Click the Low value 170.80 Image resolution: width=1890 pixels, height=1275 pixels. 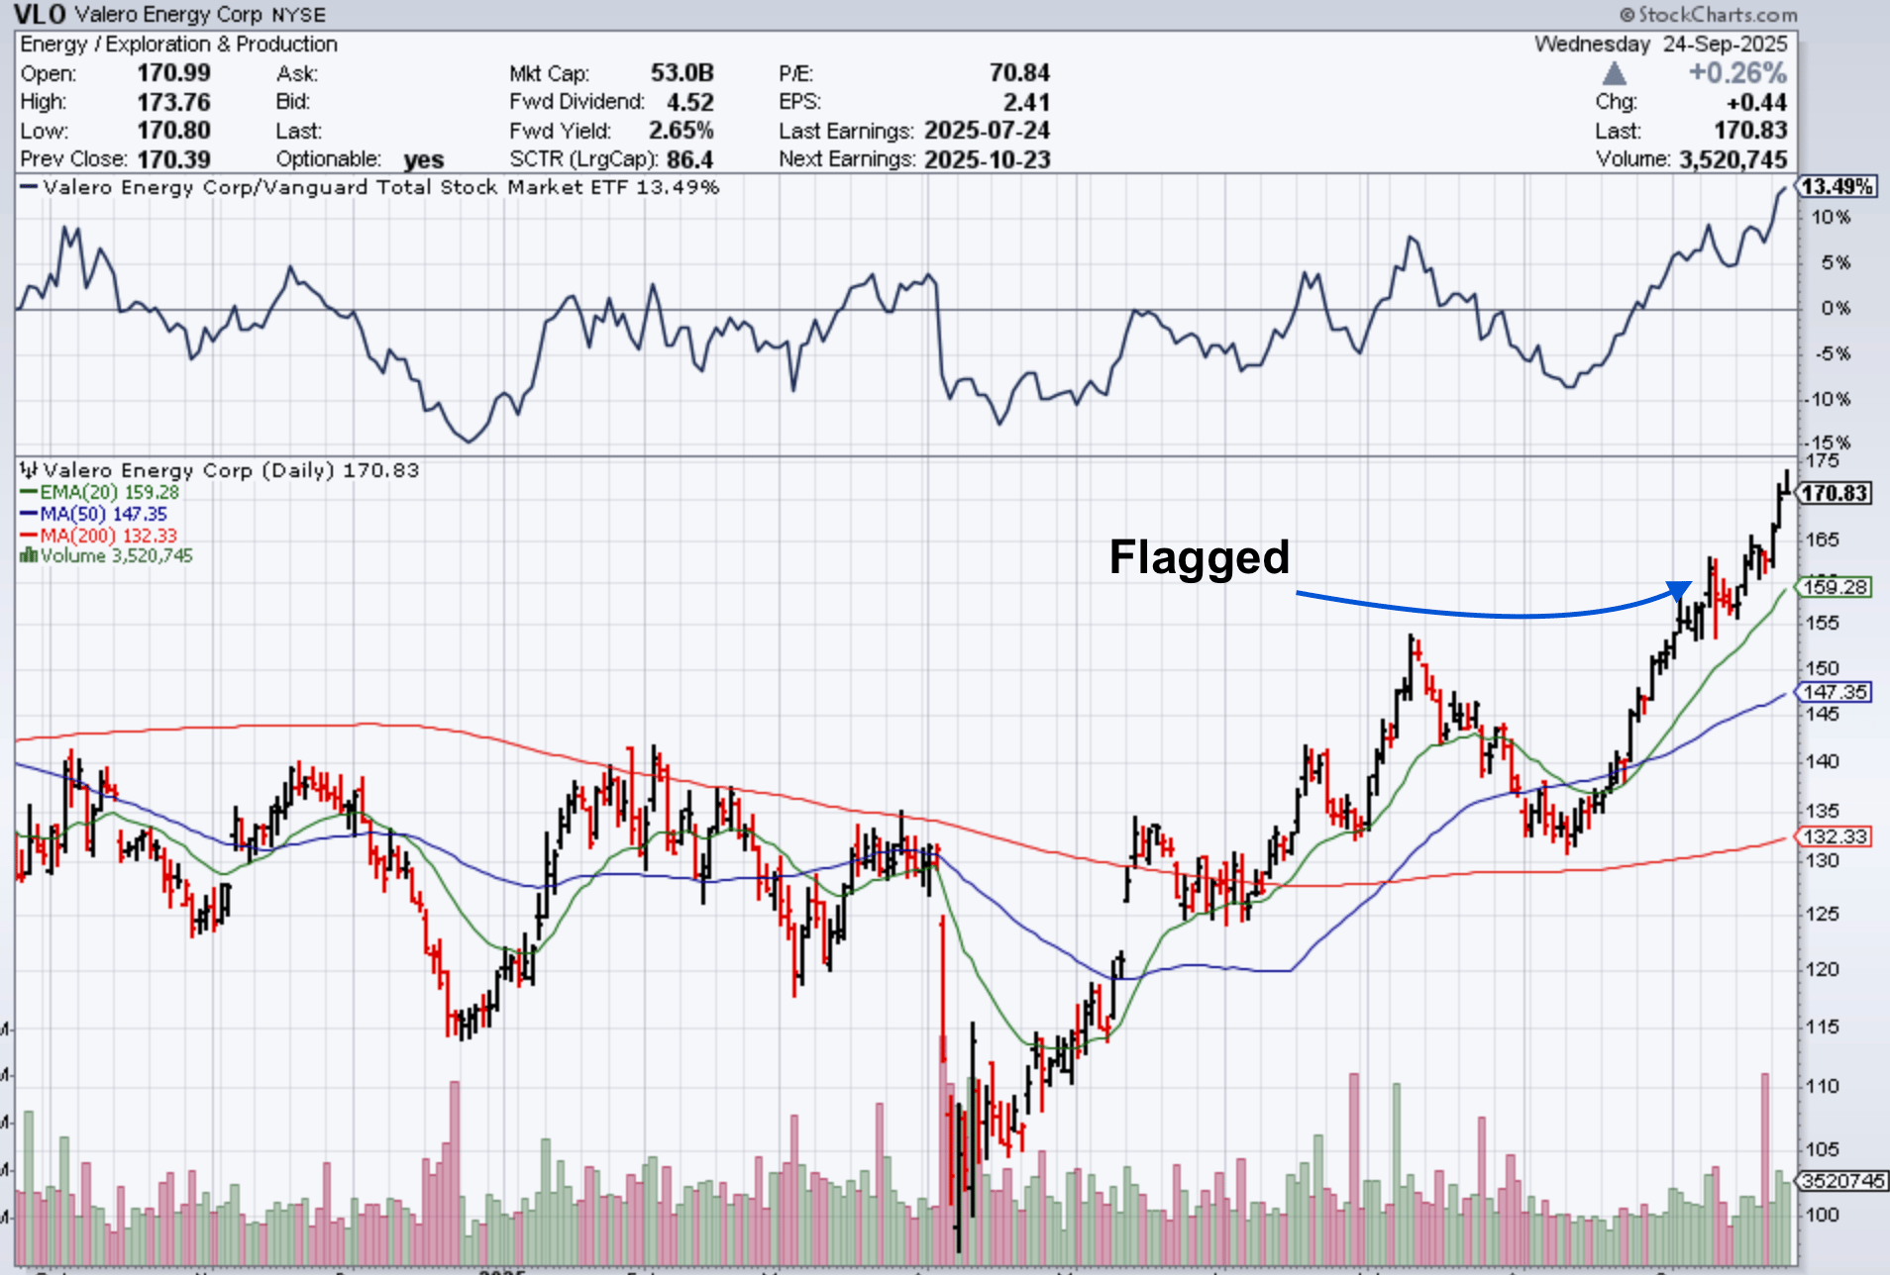click(x=173, y=131)
